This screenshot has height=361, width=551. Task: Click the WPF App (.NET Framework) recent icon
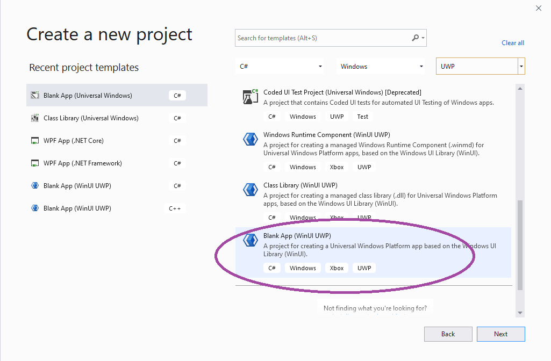coord(35,163)
